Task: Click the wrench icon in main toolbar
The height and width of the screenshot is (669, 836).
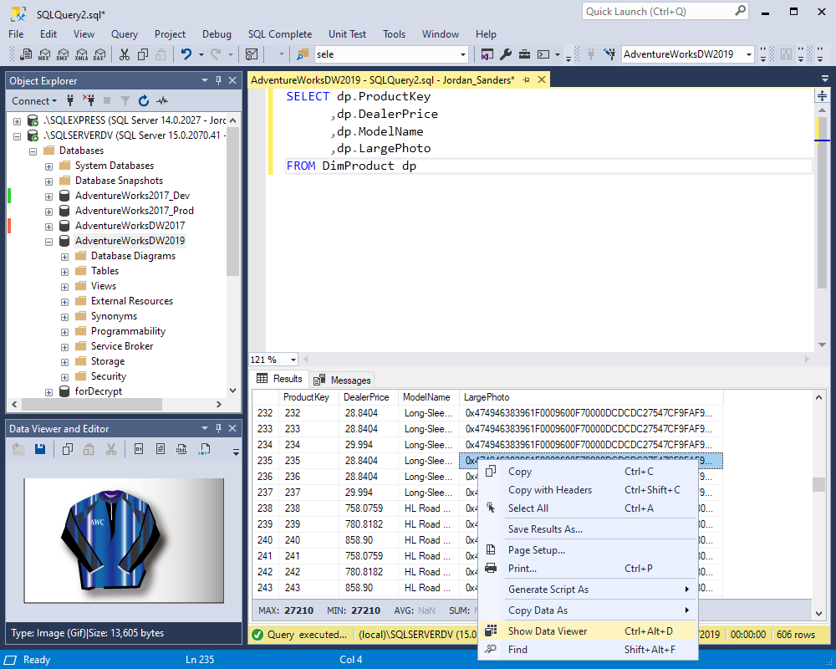Action: (x=506, y=54)
